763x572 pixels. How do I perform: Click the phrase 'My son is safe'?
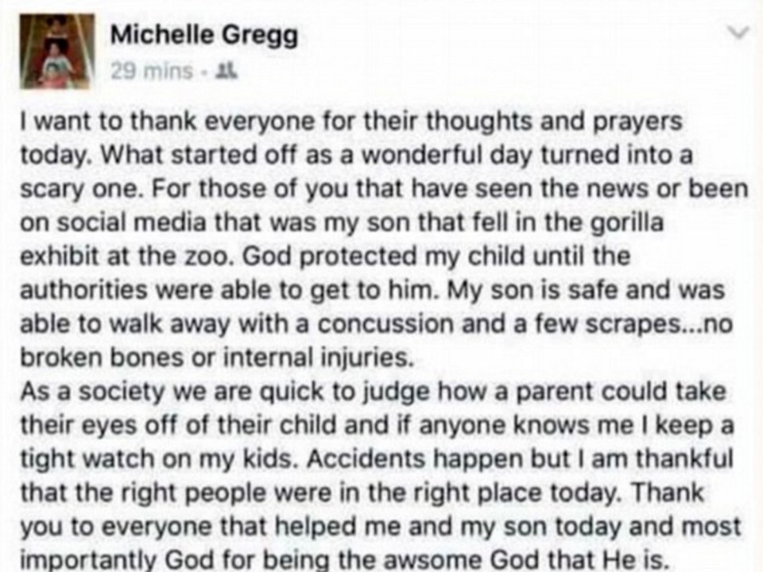click(505, 291)
